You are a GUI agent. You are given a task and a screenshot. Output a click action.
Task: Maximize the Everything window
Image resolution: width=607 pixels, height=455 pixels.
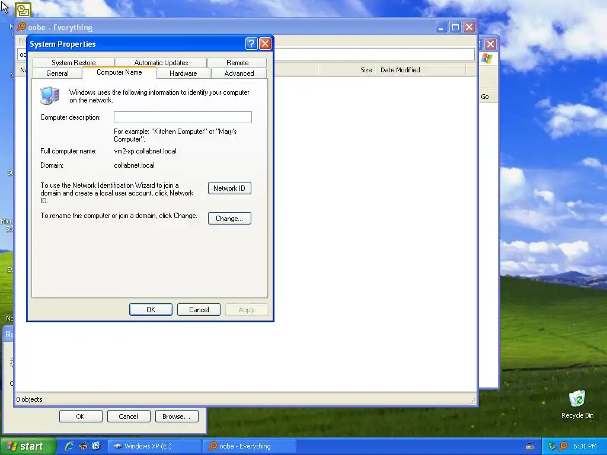pos(455,27)
